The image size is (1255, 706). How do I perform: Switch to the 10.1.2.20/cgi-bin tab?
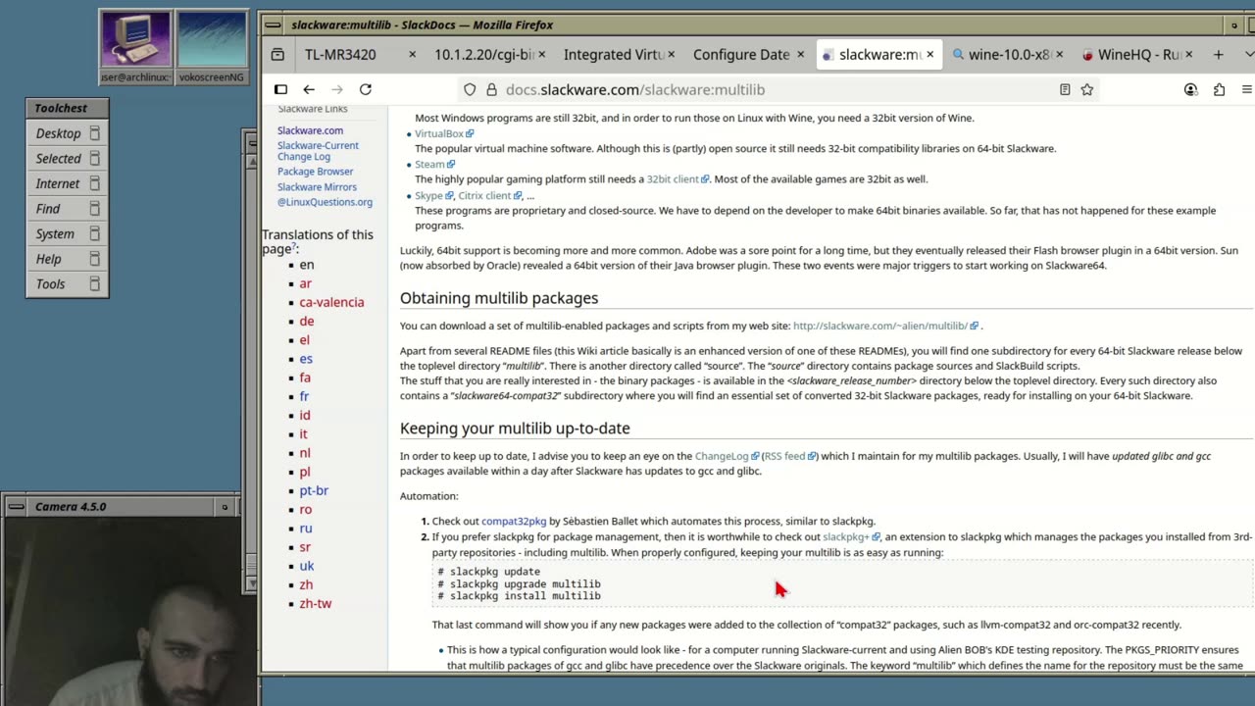(484, 55)
